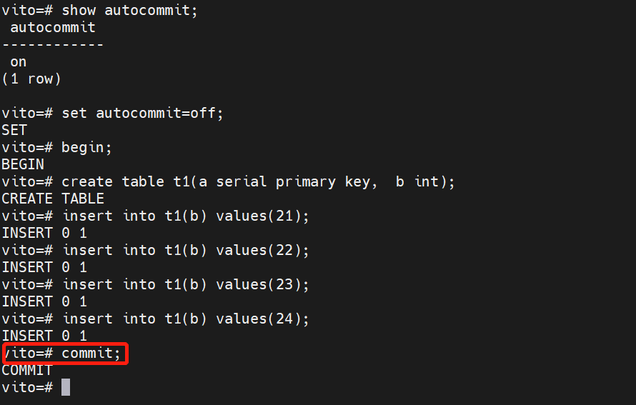Viewport: 636px width, 405px height.
Task: Click the "show autocommit;" command line
Action: 129,10
